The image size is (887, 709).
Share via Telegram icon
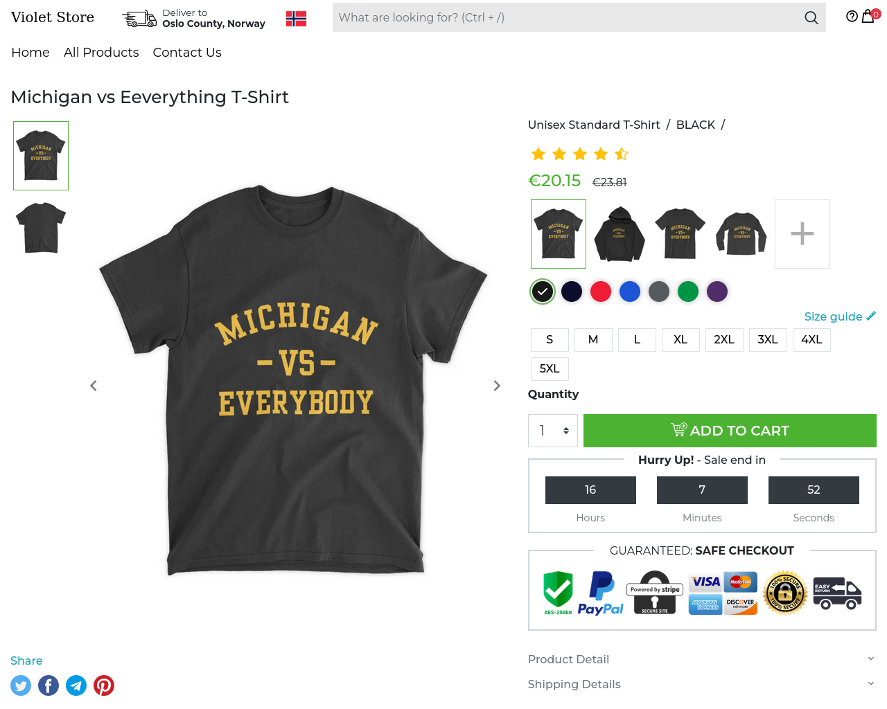pos(76,685)
